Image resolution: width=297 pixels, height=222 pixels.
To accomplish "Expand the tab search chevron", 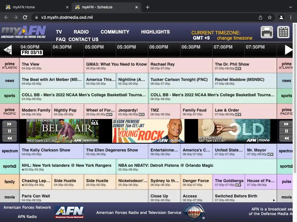I will (x=291, y=7).
